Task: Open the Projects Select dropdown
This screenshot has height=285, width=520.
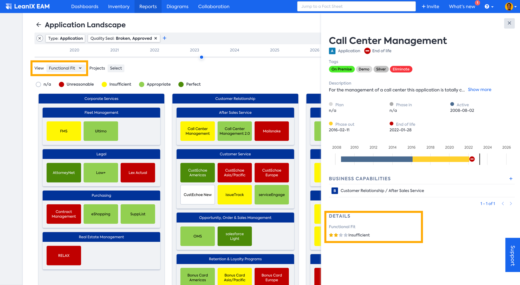Action: pyautogui.click(x=116, y=68)
